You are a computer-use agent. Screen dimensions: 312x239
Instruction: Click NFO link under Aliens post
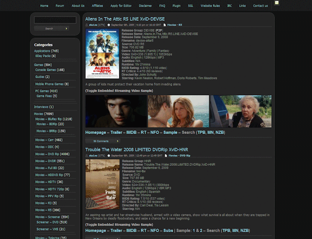pyautogui.click(x=155, y=132)
